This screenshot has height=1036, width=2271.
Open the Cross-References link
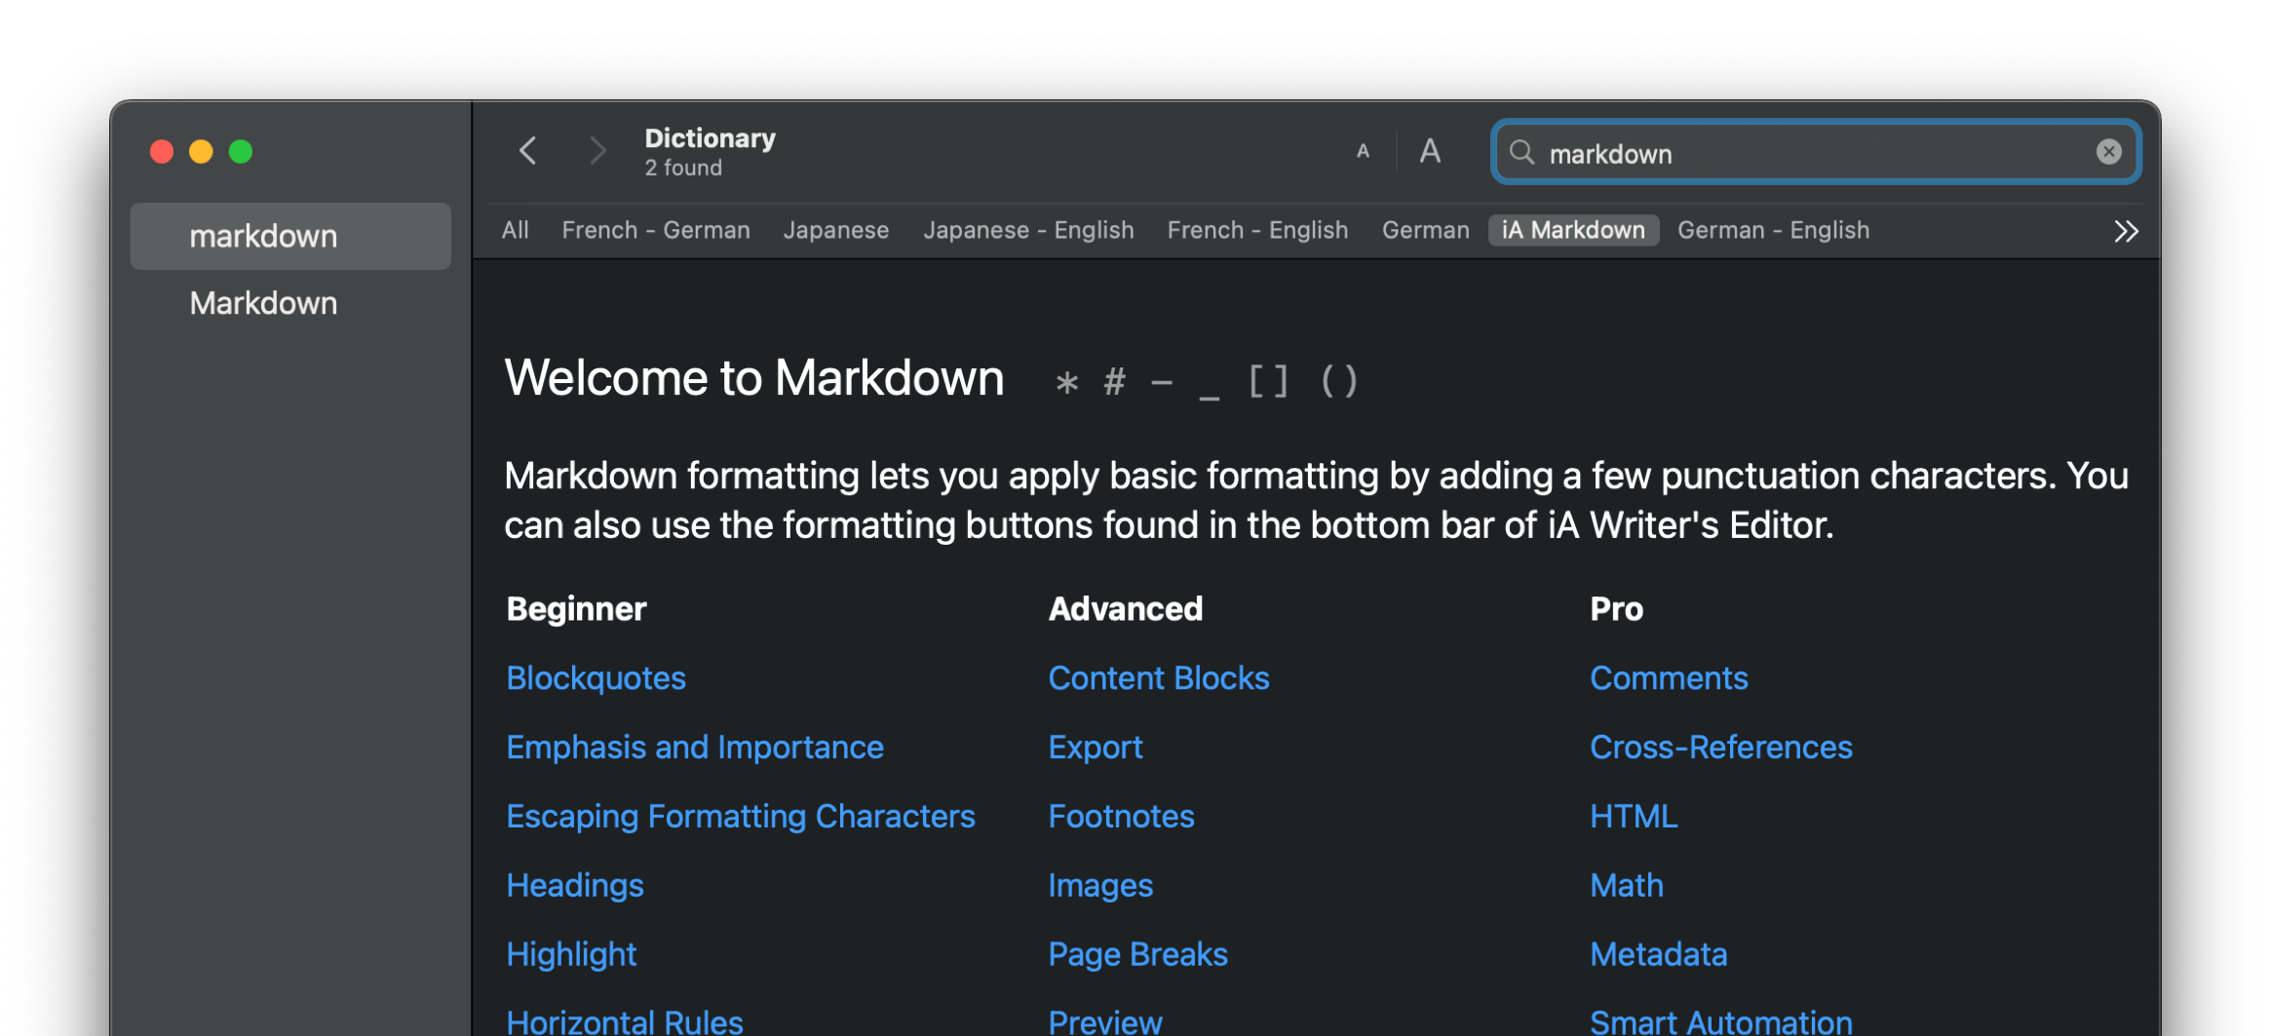coord(1721,748)
